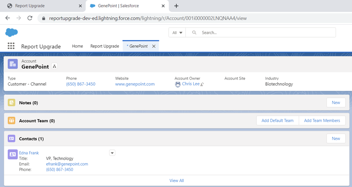Click the Report Upgrade tab globe favicon

pyautogui.click(x=10, y=6)
